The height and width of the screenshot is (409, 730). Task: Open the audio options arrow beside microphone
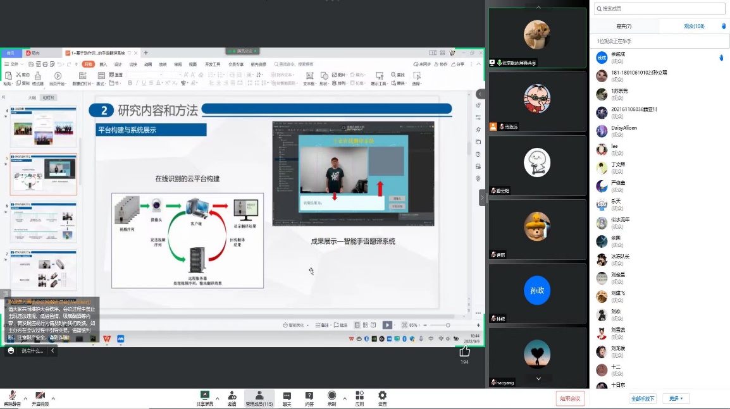pos(25,398)
